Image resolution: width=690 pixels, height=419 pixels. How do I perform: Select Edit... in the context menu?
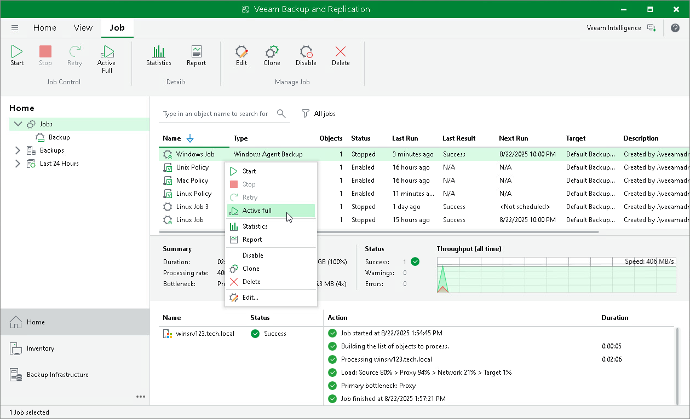[250, 298]
